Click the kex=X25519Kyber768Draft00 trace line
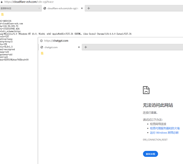183x164 pixels. [x=14, y=60]
